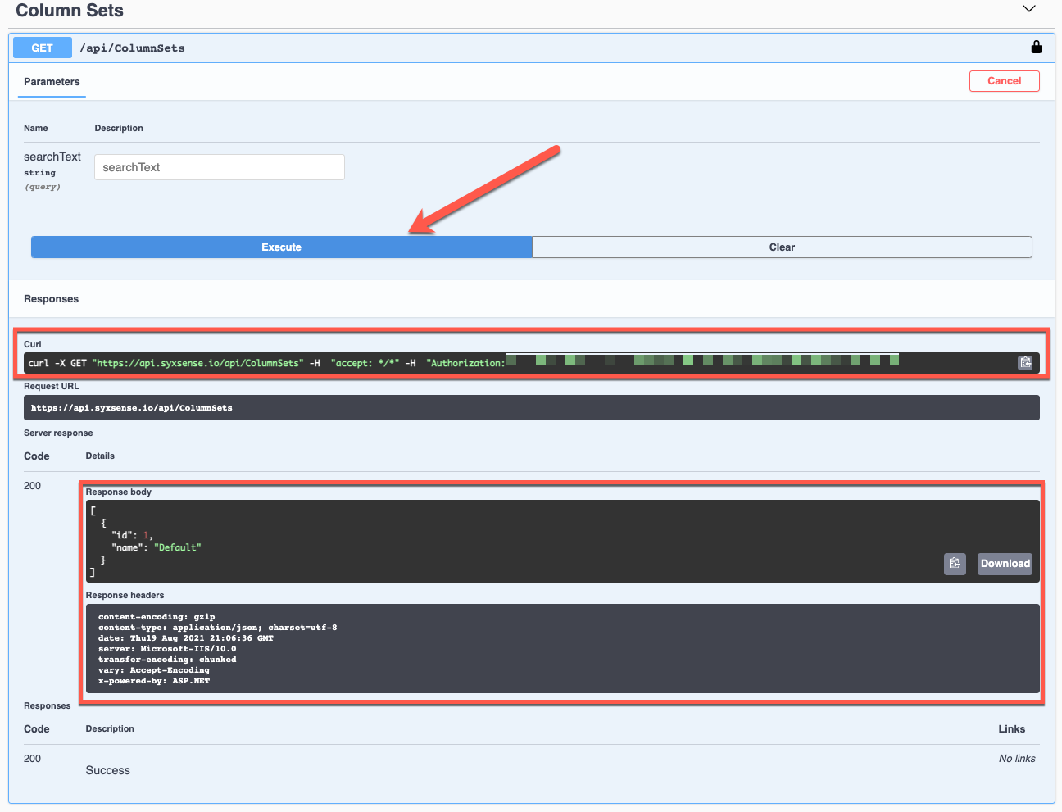Click the Execute button
1062x812 pixels.
[281, 247]
